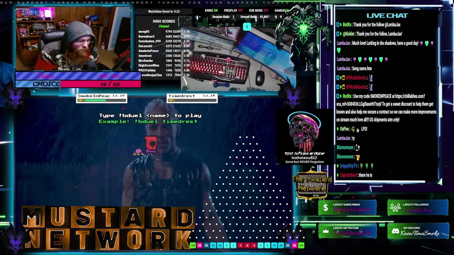Click the neon skull memorial image
Screen dimensions: 454x255
coord(304,132)
